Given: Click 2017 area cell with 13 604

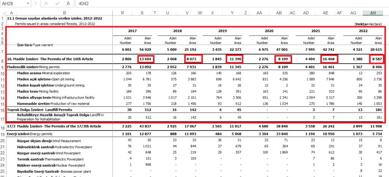Looking at the screenshot, I should pos(146,60).
